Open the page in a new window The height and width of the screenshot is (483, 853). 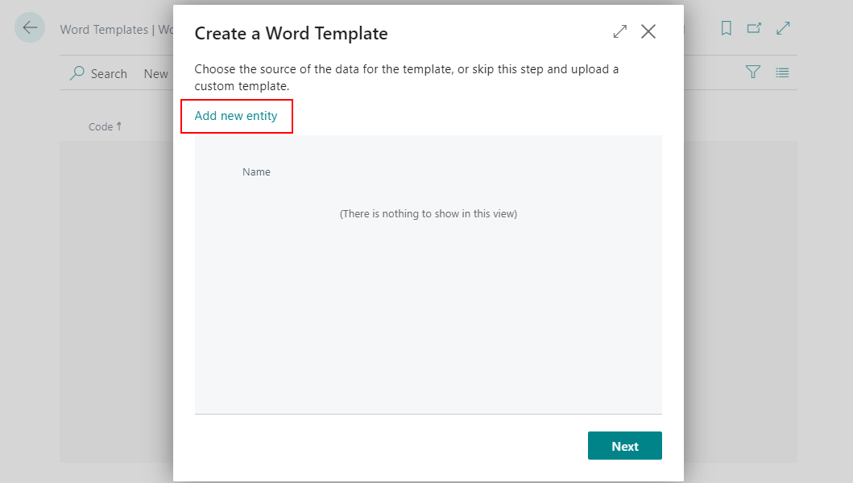point(754,27)
